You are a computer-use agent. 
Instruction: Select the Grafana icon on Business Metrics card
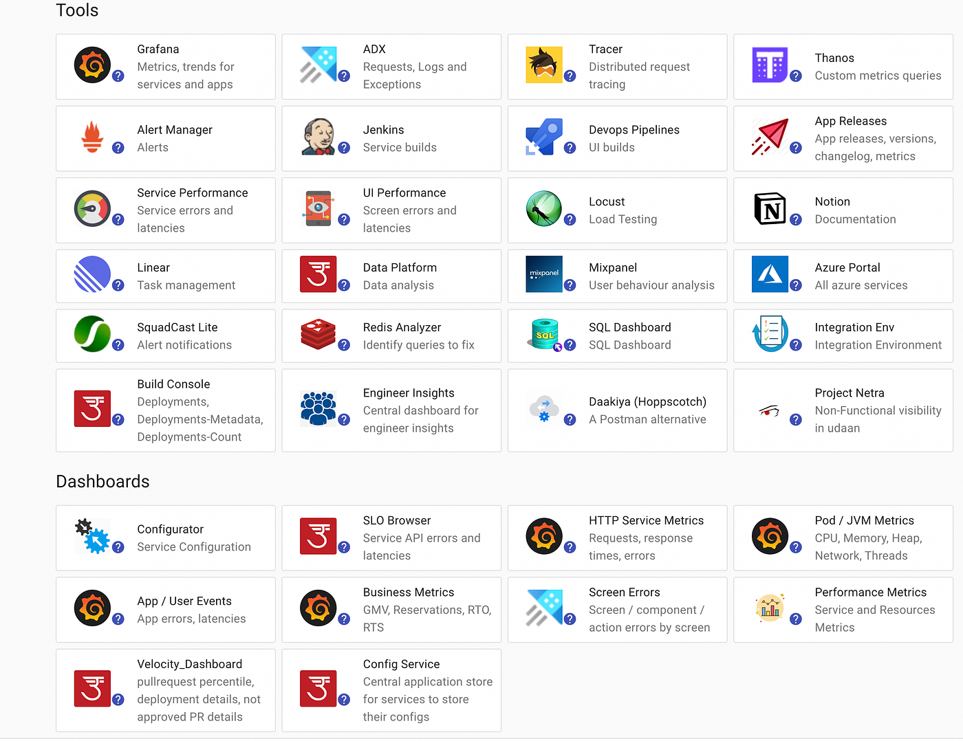click(318, 608)
